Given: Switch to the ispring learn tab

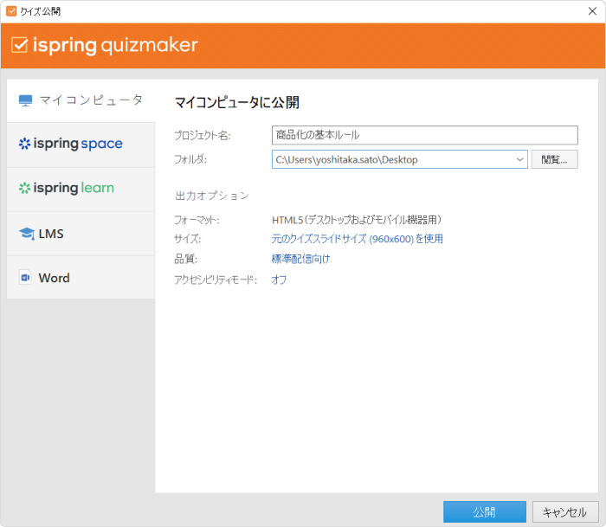Looking at the screenshot, I should point(81,190).
